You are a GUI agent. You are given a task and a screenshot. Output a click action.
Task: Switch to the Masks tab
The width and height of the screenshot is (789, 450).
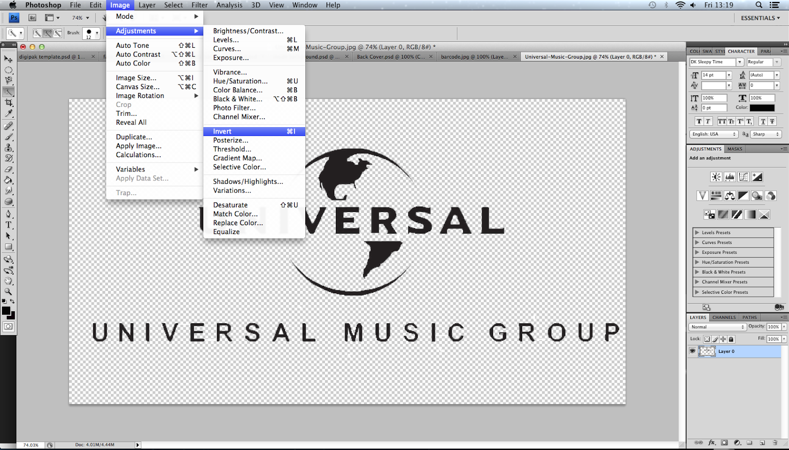click(735, 149)
